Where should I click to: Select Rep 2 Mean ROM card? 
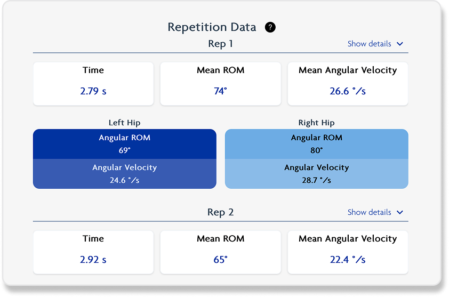220,252
